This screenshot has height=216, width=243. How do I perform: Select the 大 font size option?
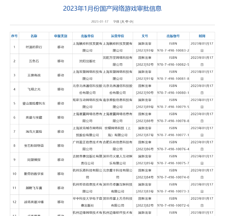click(122, 21)
